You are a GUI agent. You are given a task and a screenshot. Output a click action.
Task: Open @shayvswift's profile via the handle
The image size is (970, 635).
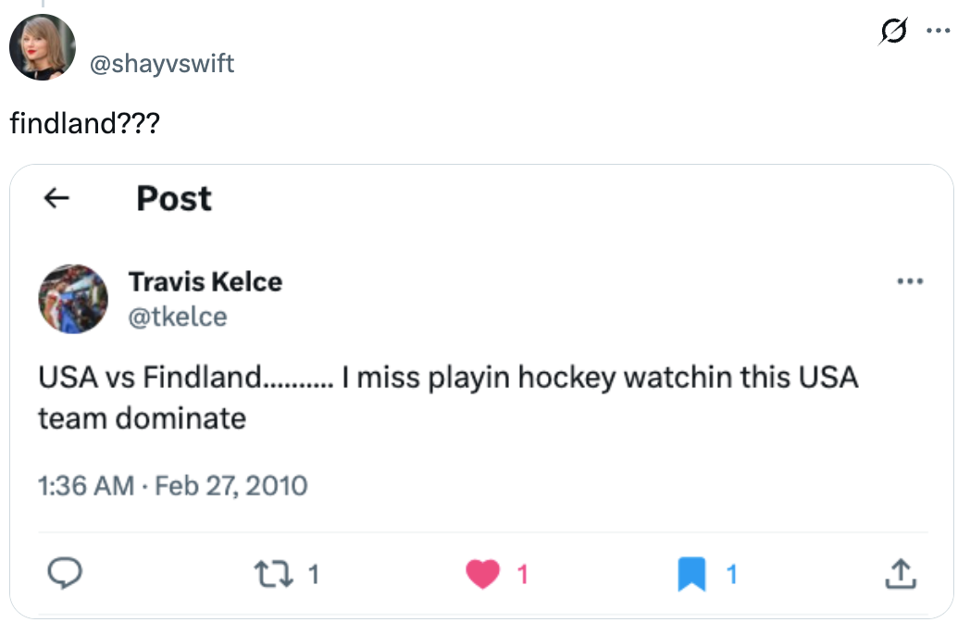tap(163, 64)
